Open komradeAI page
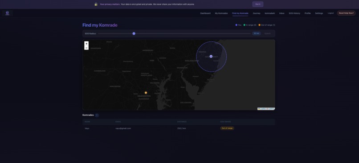This screenshot has width=359, height=163. (x=270, y=13)
